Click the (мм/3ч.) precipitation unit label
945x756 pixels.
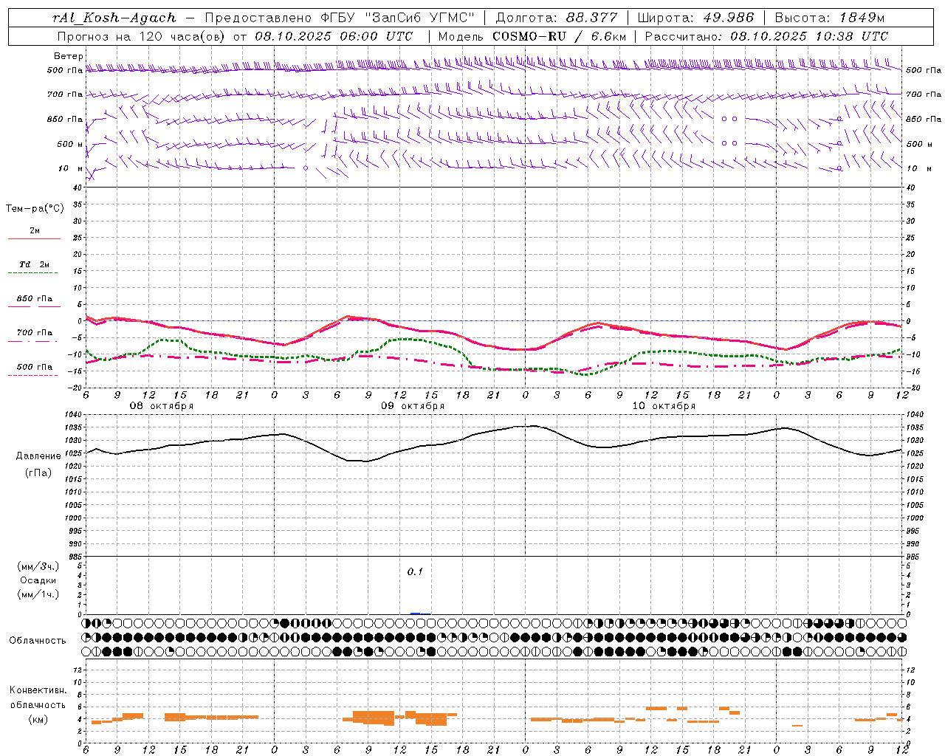(x=38, y=566)
